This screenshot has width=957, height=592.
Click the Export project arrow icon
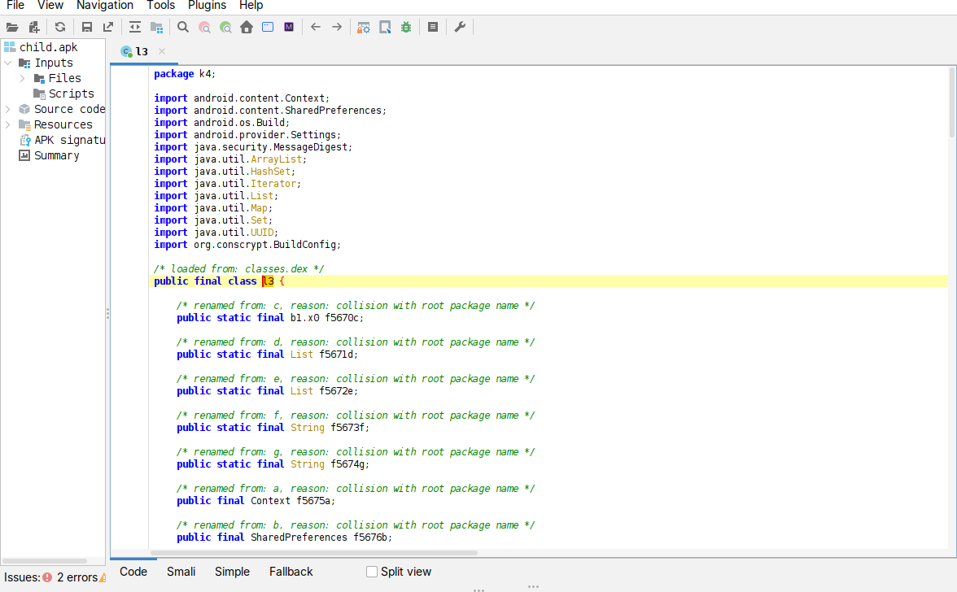click(x=108, y=27)
